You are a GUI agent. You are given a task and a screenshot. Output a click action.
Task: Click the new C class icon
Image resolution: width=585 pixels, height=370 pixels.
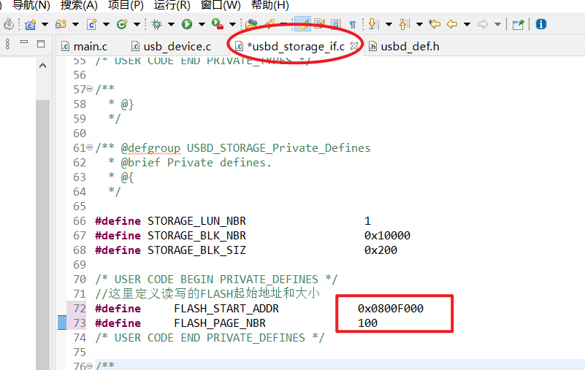(x=122, y=24)
